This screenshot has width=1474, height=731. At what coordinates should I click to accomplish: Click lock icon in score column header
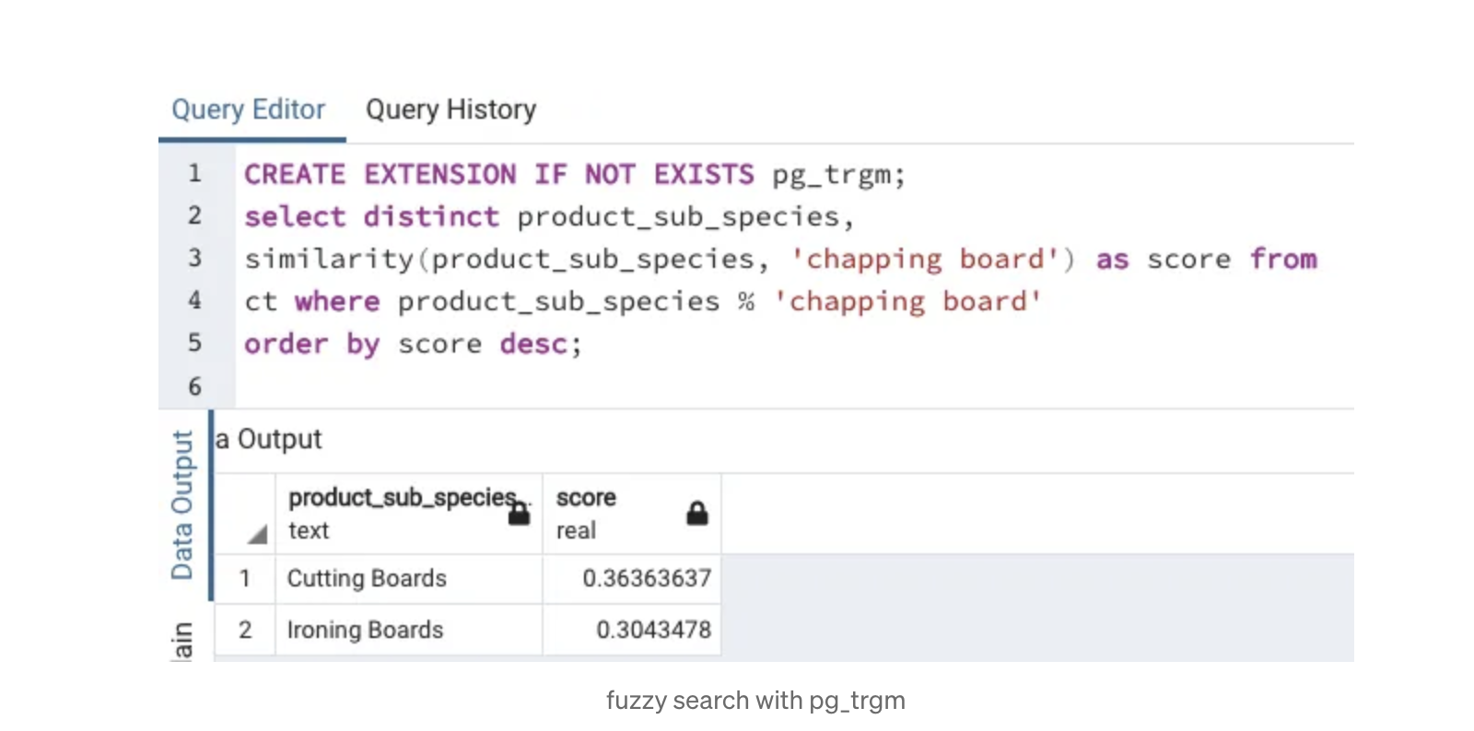pos(697,513)
